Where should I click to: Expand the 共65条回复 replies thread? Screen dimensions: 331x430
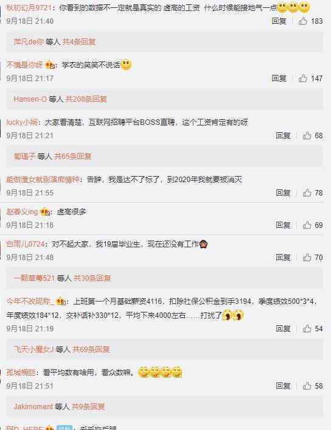coord(72,157)
